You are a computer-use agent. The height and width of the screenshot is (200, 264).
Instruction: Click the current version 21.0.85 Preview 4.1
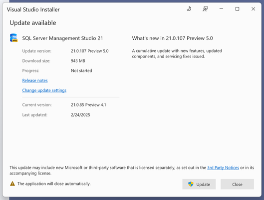88,104
